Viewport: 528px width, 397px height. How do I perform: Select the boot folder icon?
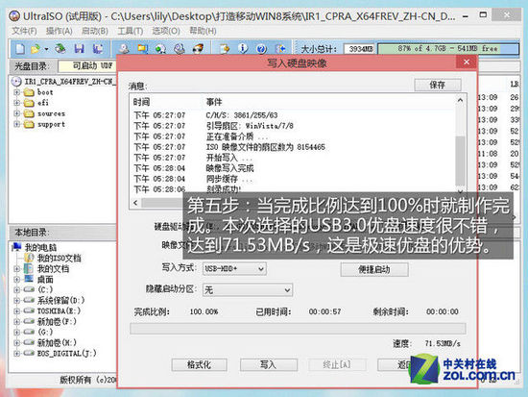[29, 92]
